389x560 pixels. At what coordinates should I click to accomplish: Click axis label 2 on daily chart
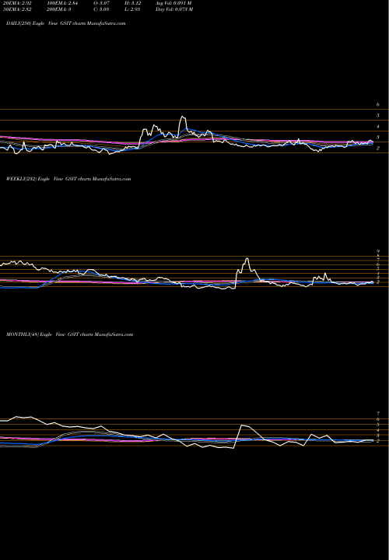coord(377,148)
